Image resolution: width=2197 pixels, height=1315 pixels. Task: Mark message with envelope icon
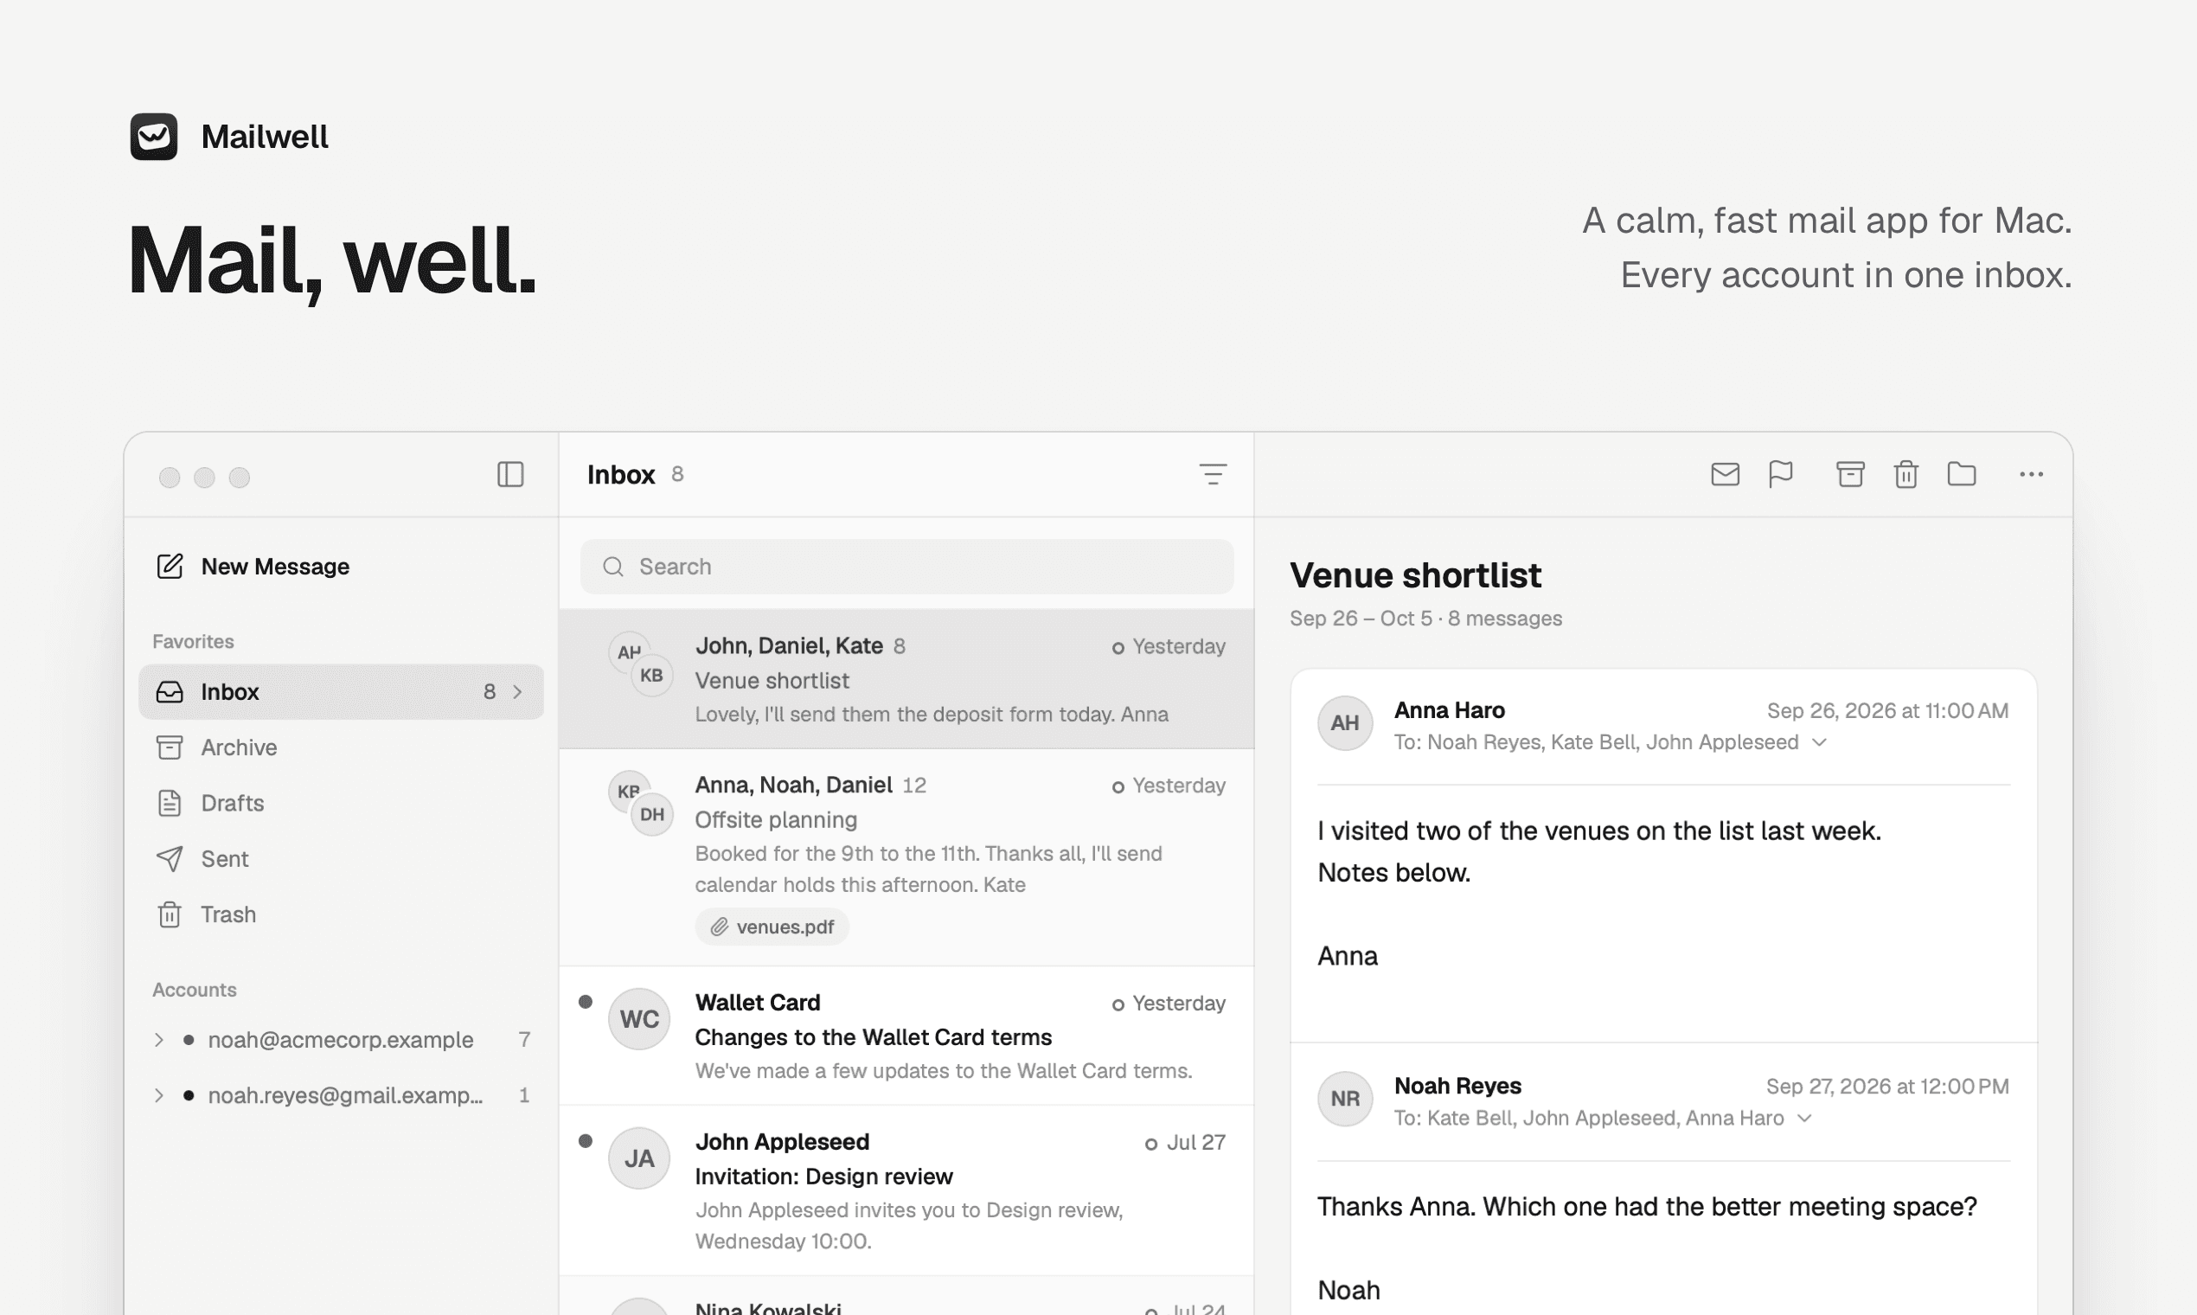tap(1725, 474)
